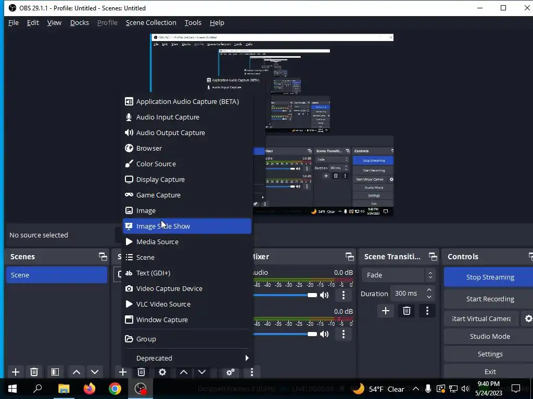Add a new scene with plus icon
Viewport: 533px width, 399px height.
tap(15, 372)
